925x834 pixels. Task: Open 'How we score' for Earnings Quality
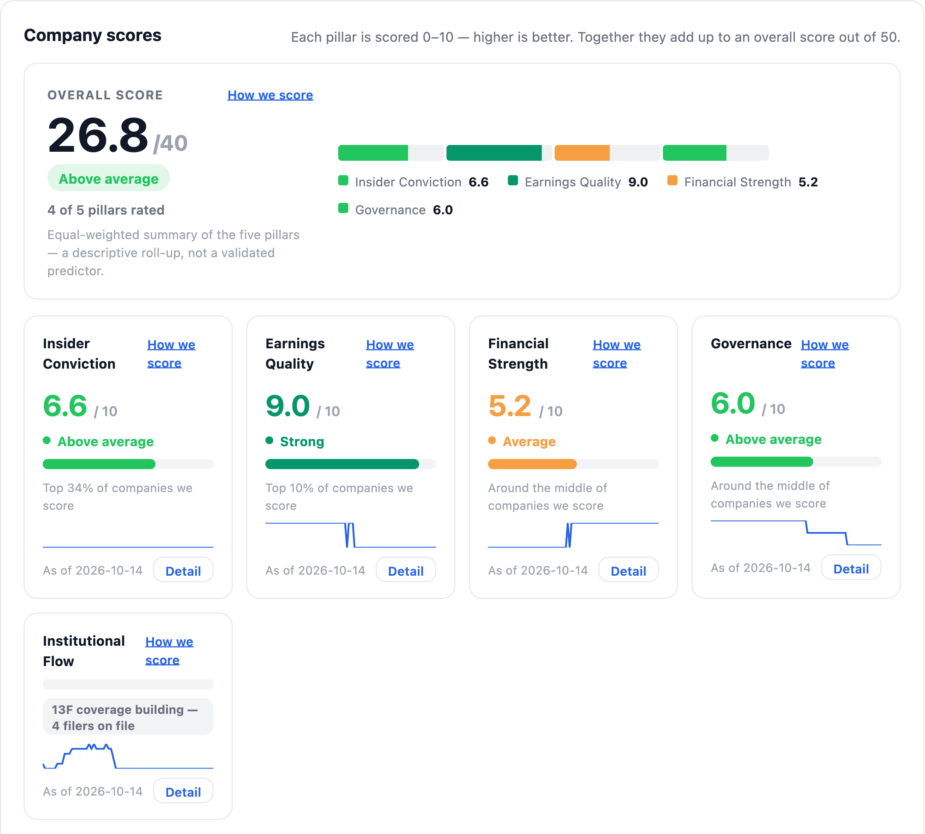389,354
